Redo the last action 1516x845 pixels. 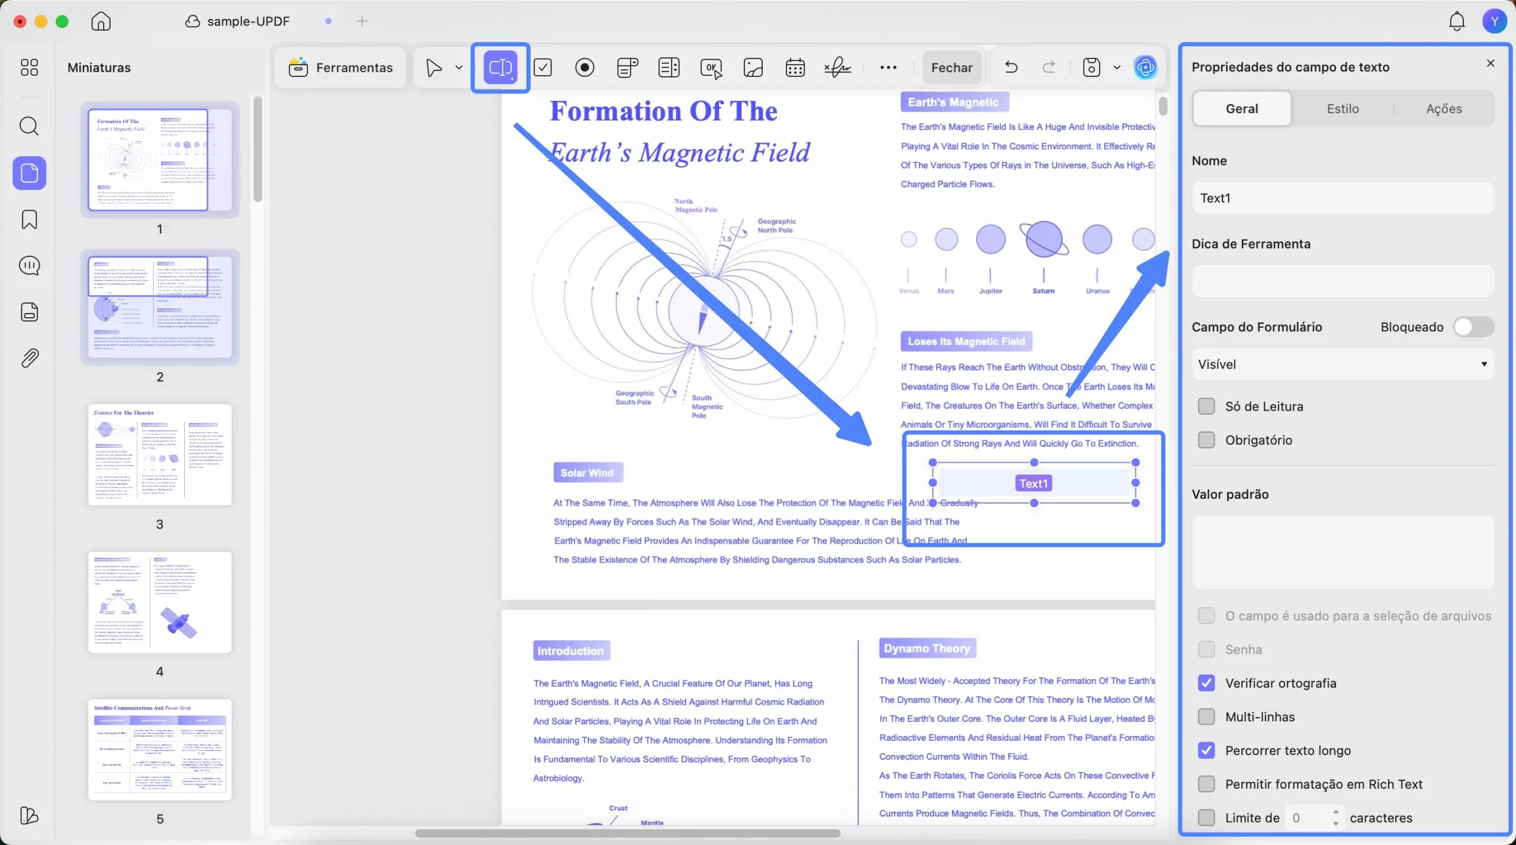coord(1049,67)
